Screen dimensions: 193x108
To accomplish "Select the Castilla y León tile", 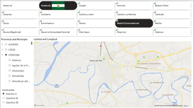I will tap(96, 14).
